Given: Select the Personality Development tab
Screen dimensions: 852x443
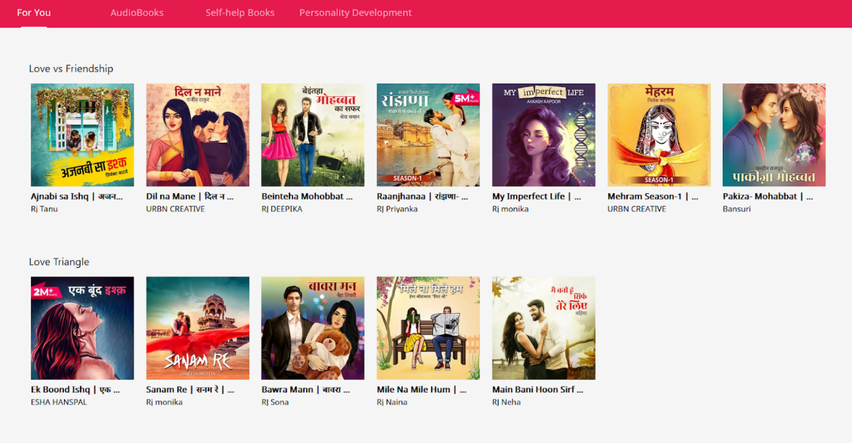Looking at the screenshot, I should tap(355, 13).
